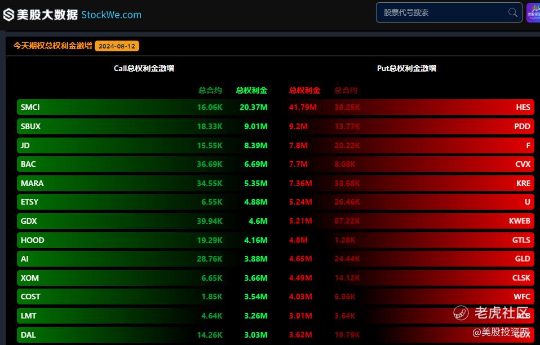Click PDD put premium value 9.2M
The image size is (540, 345).
[x=298, y=126]
